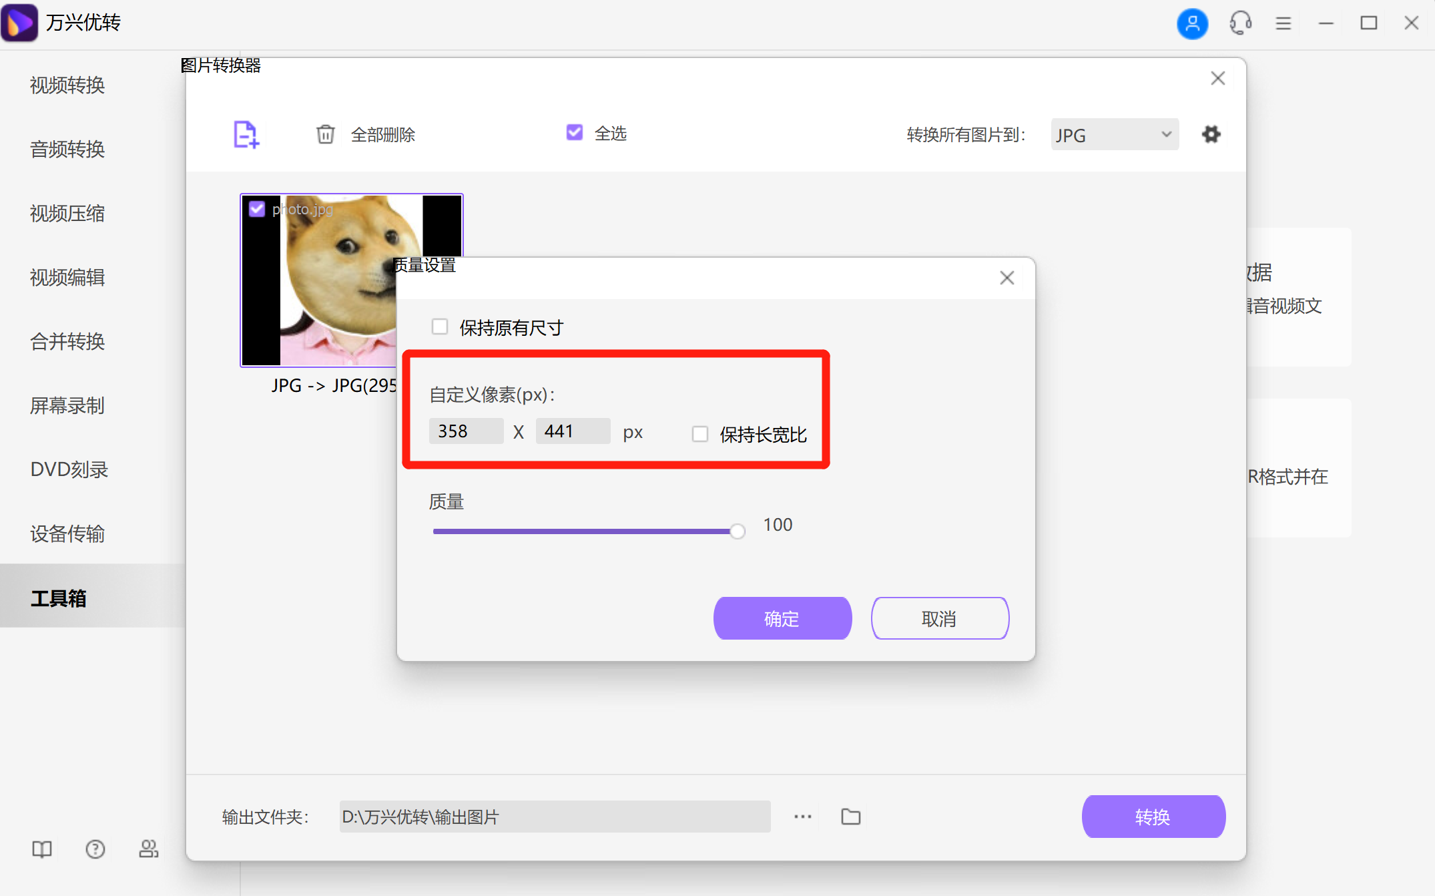Switch to 音频转换 in the sidebar

tap(67, 150)
